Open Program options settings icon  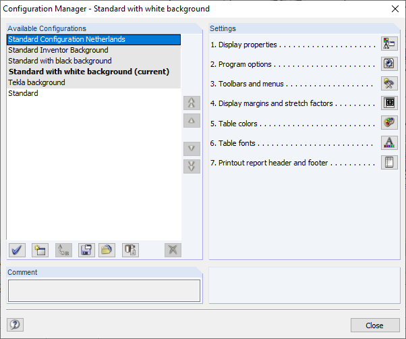tap(389, 63)
